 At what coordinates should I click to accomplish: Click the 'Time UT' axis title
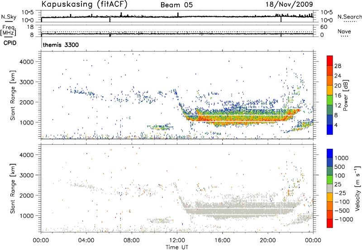(x=177, y=247)
